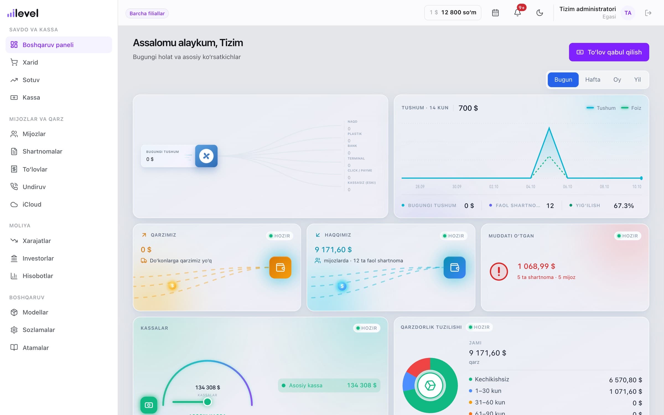This screenshot has width=664, height=415.
Task: Click the green cash icon in Kassalar
Action: (149, 405)
